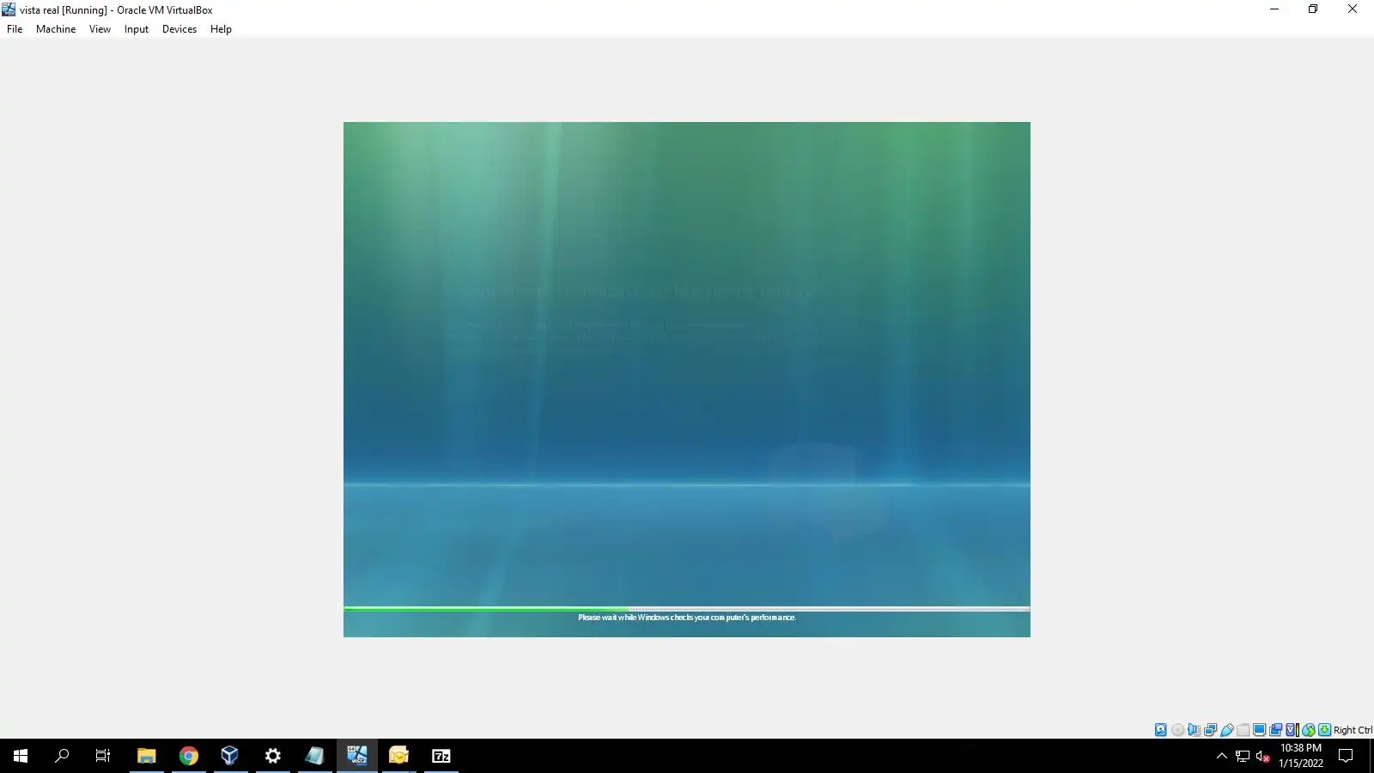The width and height of the screenshot is (1374, 773).
Task: Launch Google Chrome from the taskbar
Action: pos(189,756)
